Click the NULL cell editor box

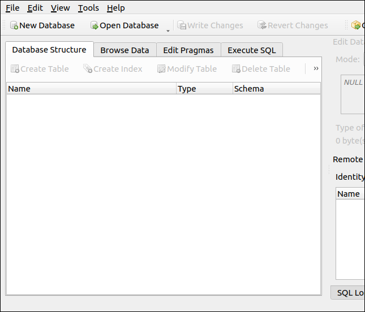(x=353, y=94)
